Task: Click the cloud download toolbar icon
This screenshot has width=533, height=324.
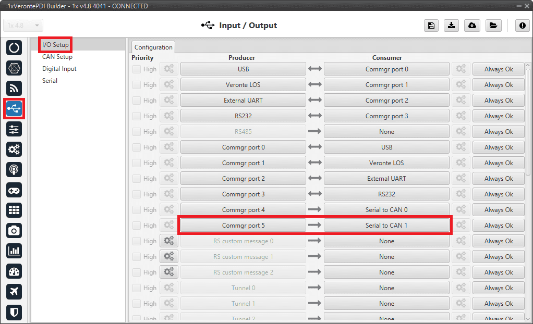Action: pyautogui.click(x=472, y=26)
